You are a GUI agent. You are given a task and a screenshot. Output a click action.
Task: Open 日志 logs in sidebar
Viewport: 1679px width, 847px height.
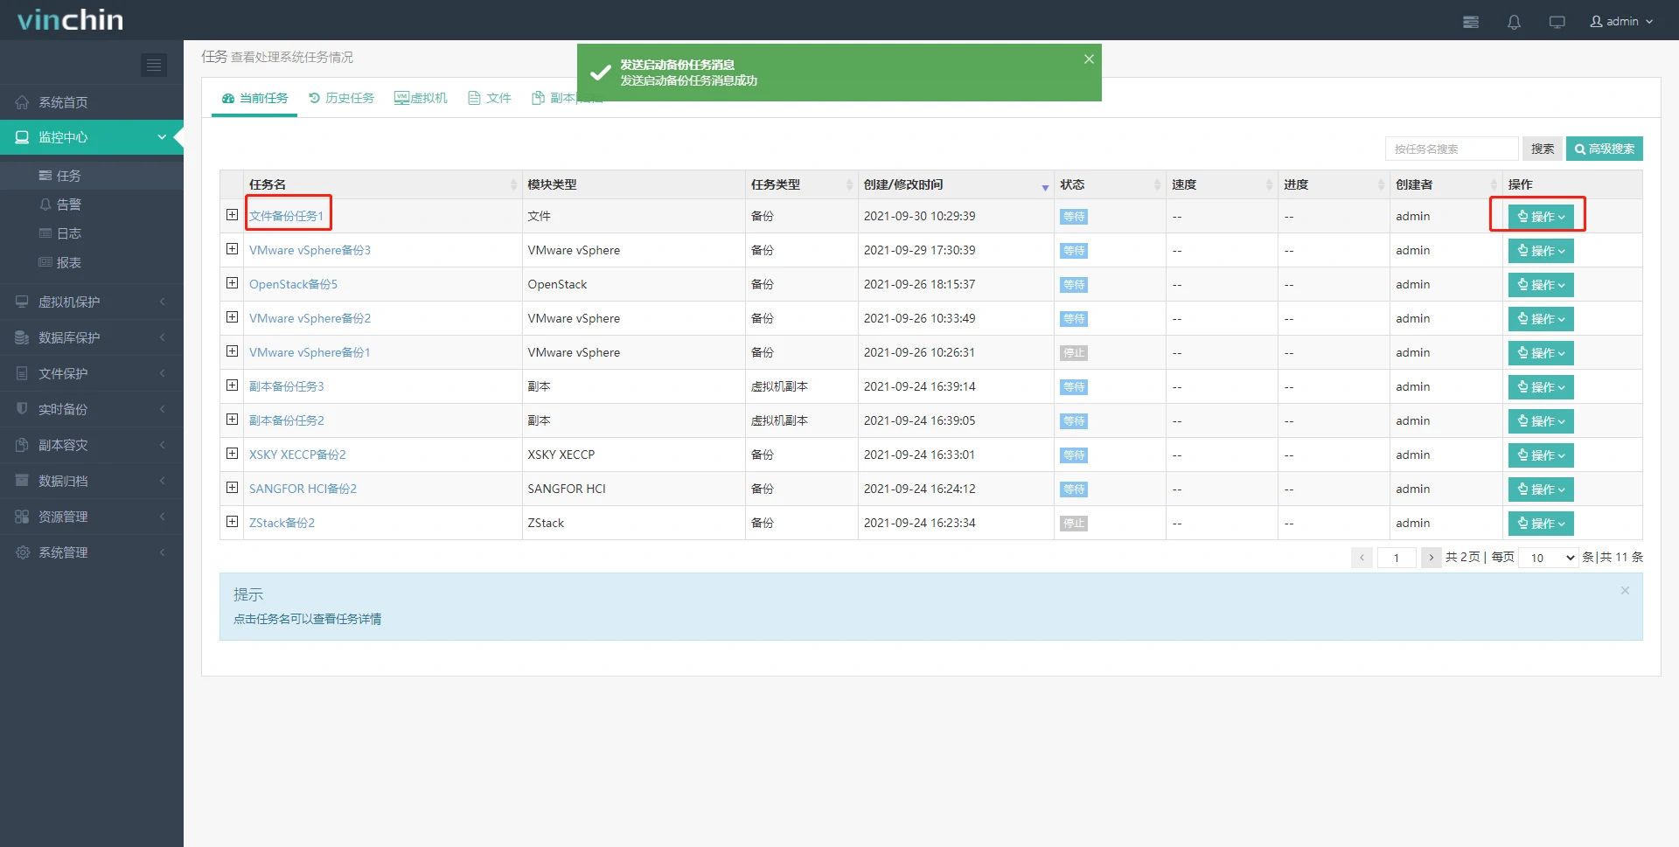(x=68, y=233)
